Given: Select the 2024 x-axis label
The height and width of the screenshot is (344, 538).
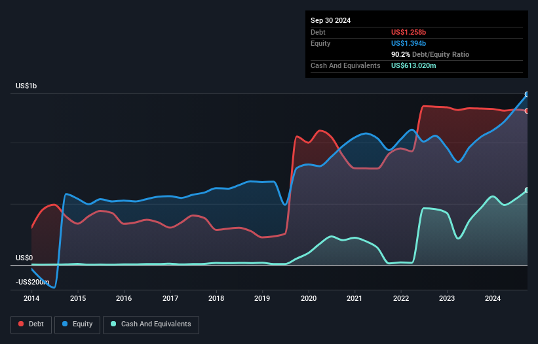Looking at the screenshot, I should pos(493,298).
